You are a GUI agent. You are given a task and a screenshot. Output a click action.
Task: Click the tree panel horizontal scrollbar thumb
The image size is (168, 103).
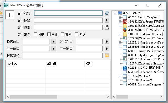(x=122, y=97)
